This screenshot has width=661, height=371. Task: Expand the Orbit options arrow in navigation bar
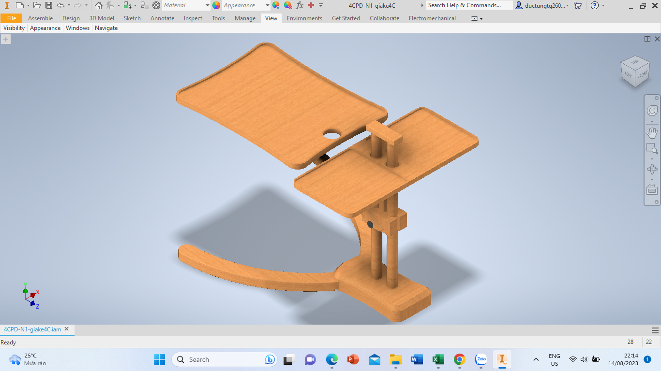(652, 179)
